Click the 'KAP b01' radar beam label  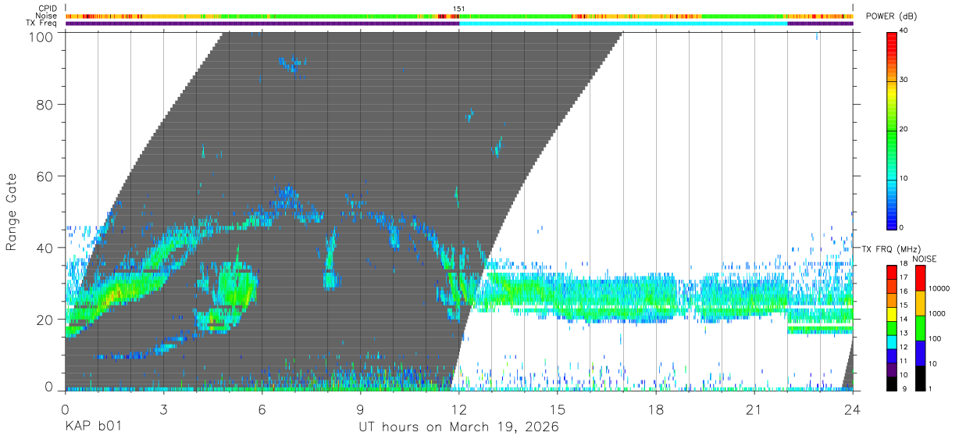pos(93,427)
